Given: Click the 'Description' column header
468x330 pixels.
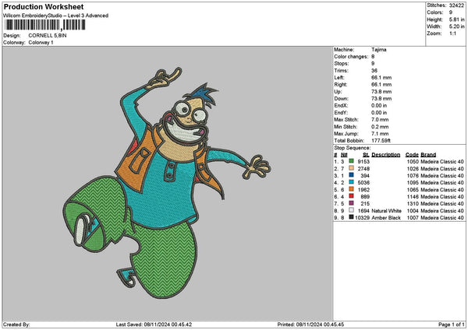Looking at the screenshot, I should click(x=385, y=155).
